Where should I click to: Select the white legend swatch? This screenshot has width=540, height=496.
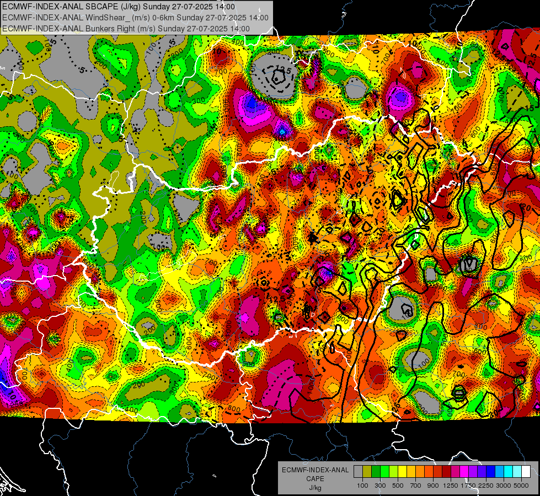click(x=526, y=471)
